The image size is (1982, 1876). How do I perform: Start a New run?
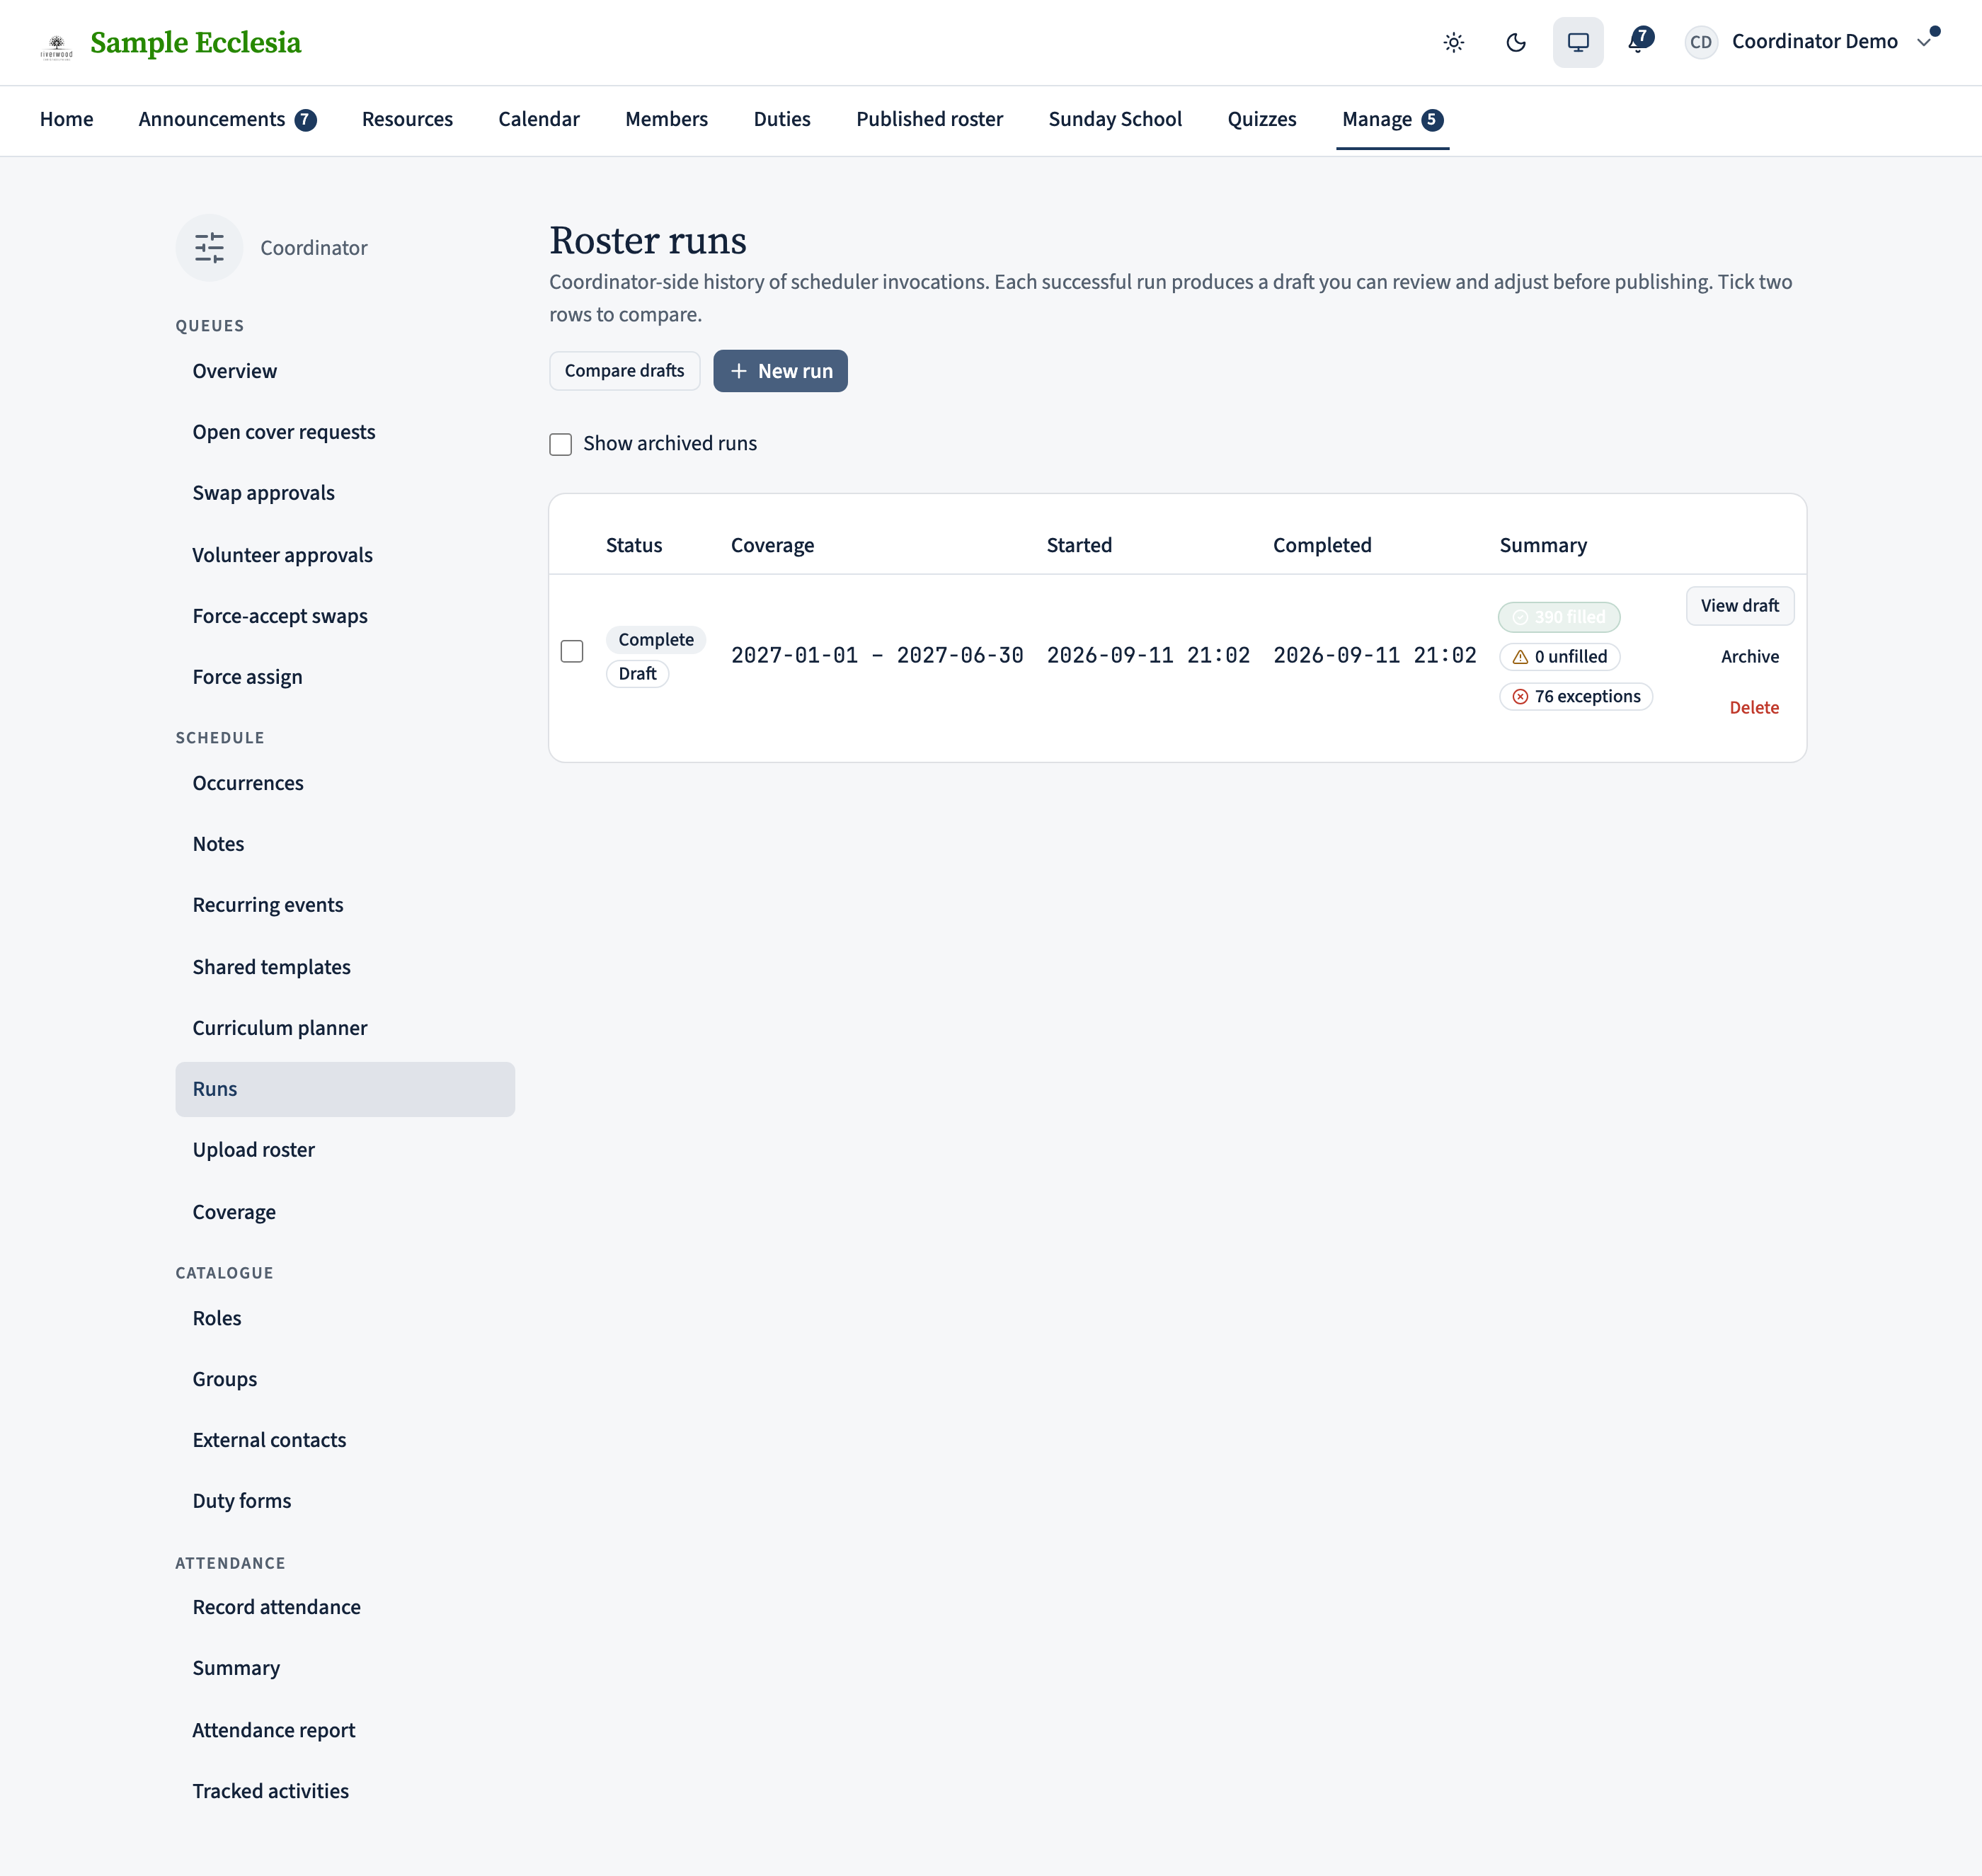pyautogui.click(x=780, y=371)
